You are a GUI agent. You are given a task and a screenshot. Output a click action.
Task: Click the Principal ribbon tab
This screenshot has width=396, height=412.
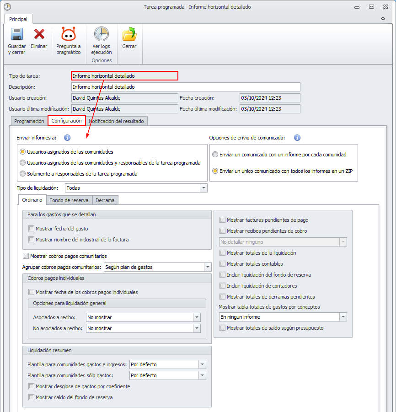point(18,19)
